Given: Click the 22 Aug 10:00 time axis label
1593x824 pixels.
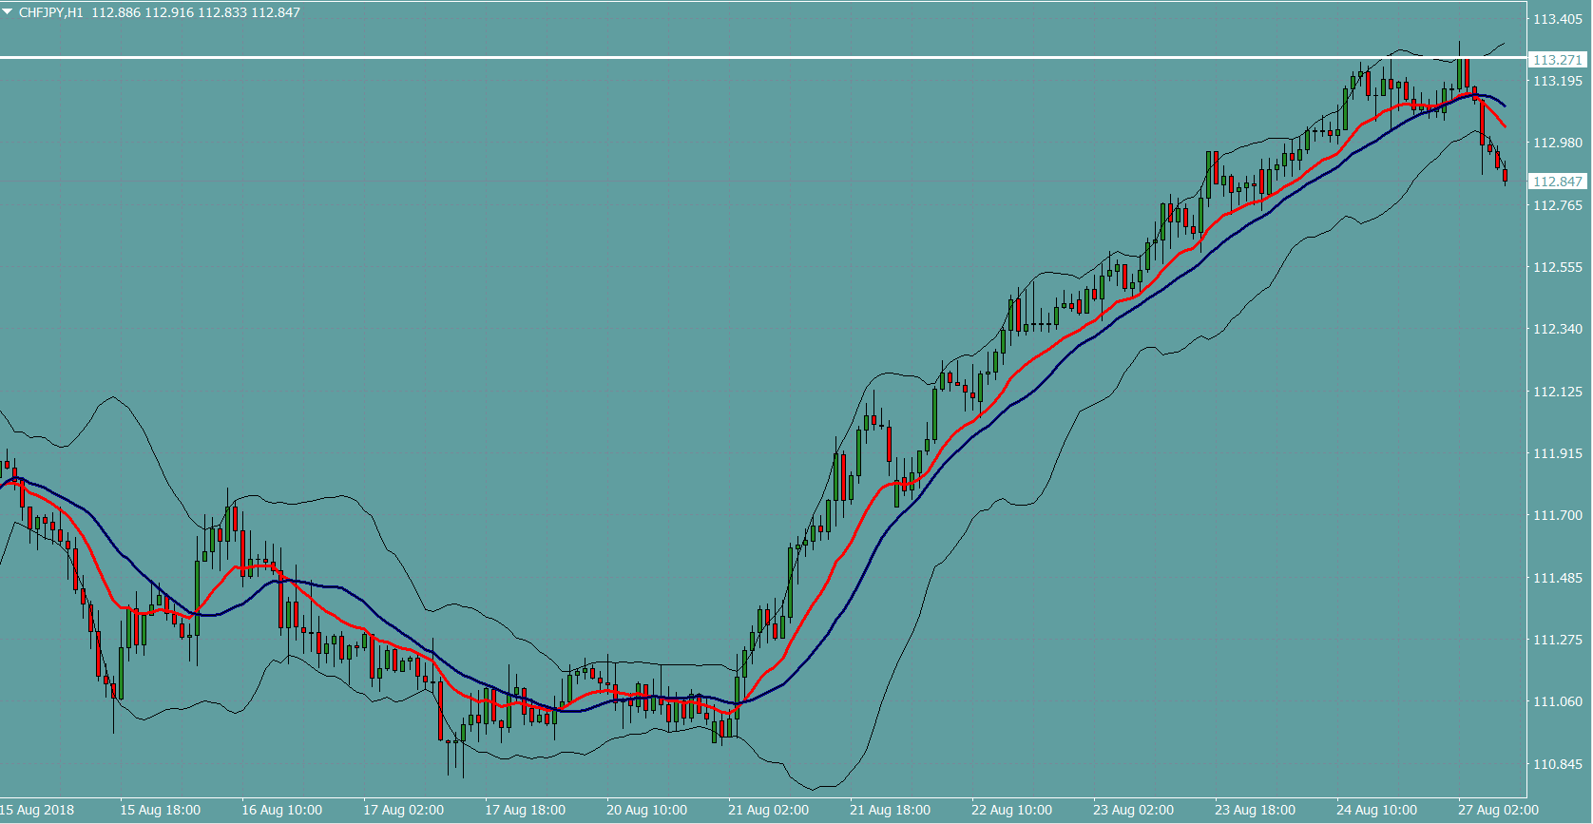Looking at the screenshot, I should click(1011, 810).
